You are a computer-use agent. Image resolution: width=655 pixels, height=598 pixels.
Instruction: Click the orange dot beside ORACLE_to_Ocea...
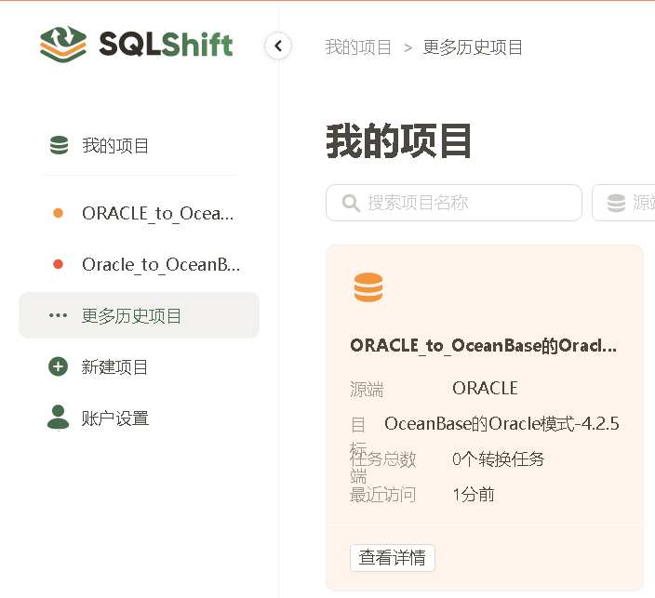(x=59, y=213)
